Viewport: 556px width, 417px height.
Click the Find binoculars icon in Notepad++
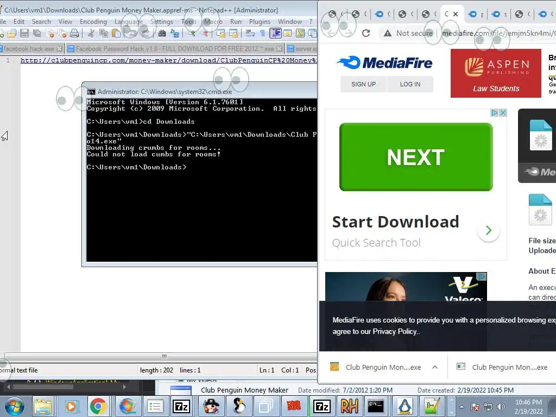point(162,34)
